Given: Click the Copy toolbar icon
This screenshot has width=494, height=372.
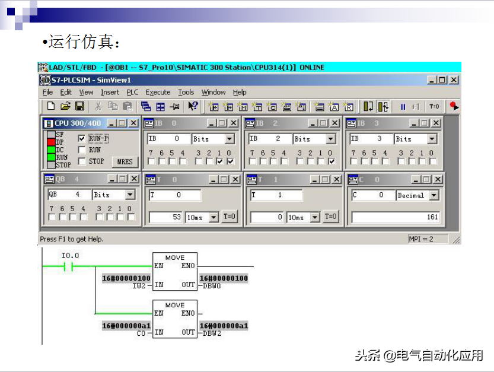Looking at the screenshot, I should [x=113, y=106].
